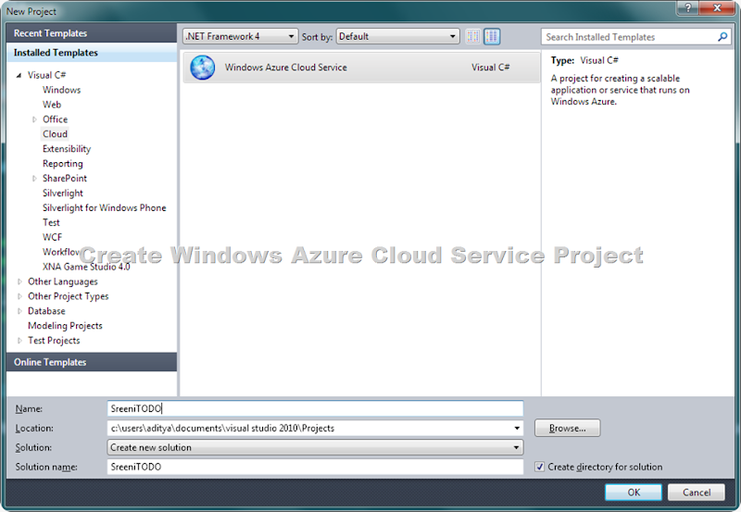Click the Visual C# root label
This screenshot has width=741, height=512.
tap(47, 75)
